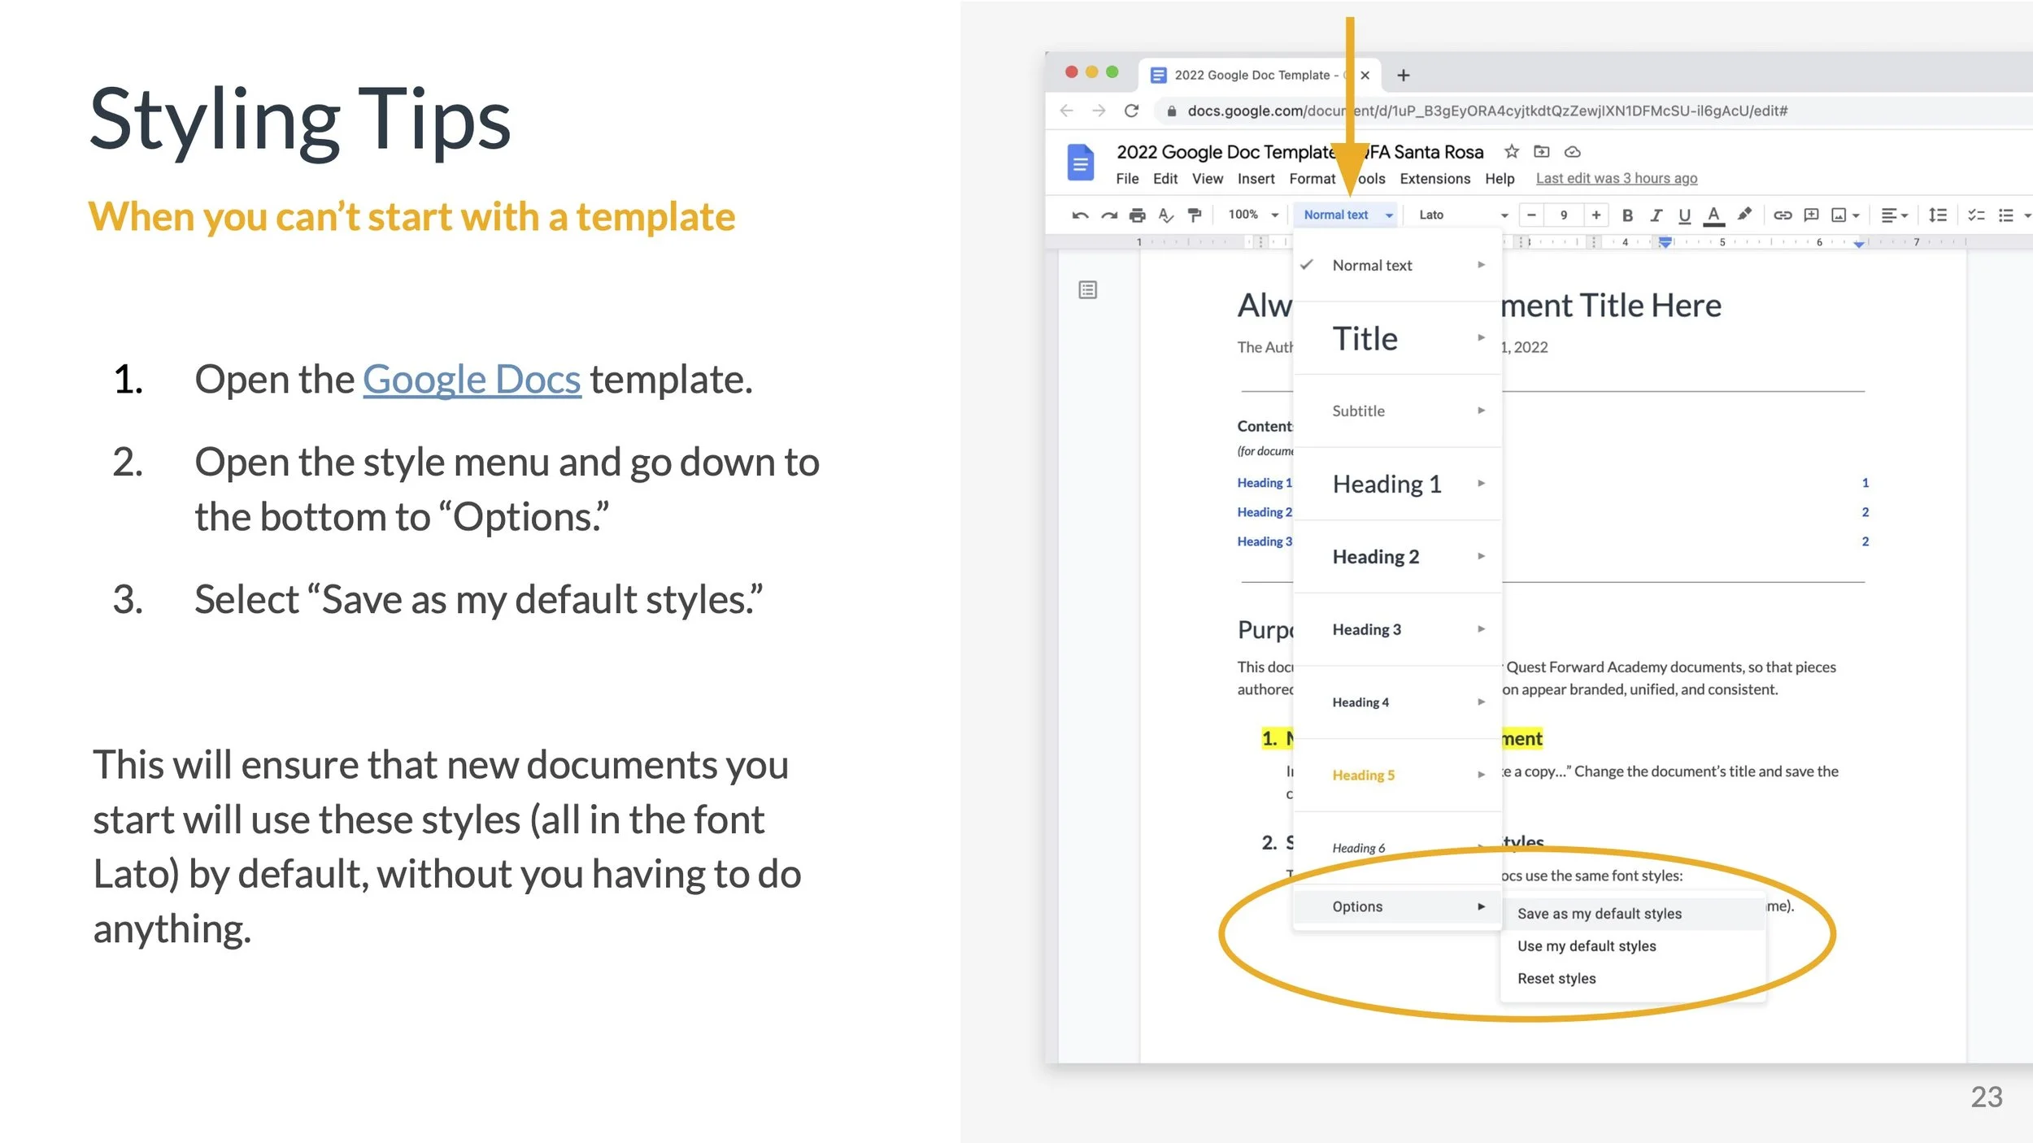Image resolution: width=2033 pixels, height=1143 pixels.
Task: Click the font size field showing 9
Action: pyautogui.click(x=1563, y=215)
